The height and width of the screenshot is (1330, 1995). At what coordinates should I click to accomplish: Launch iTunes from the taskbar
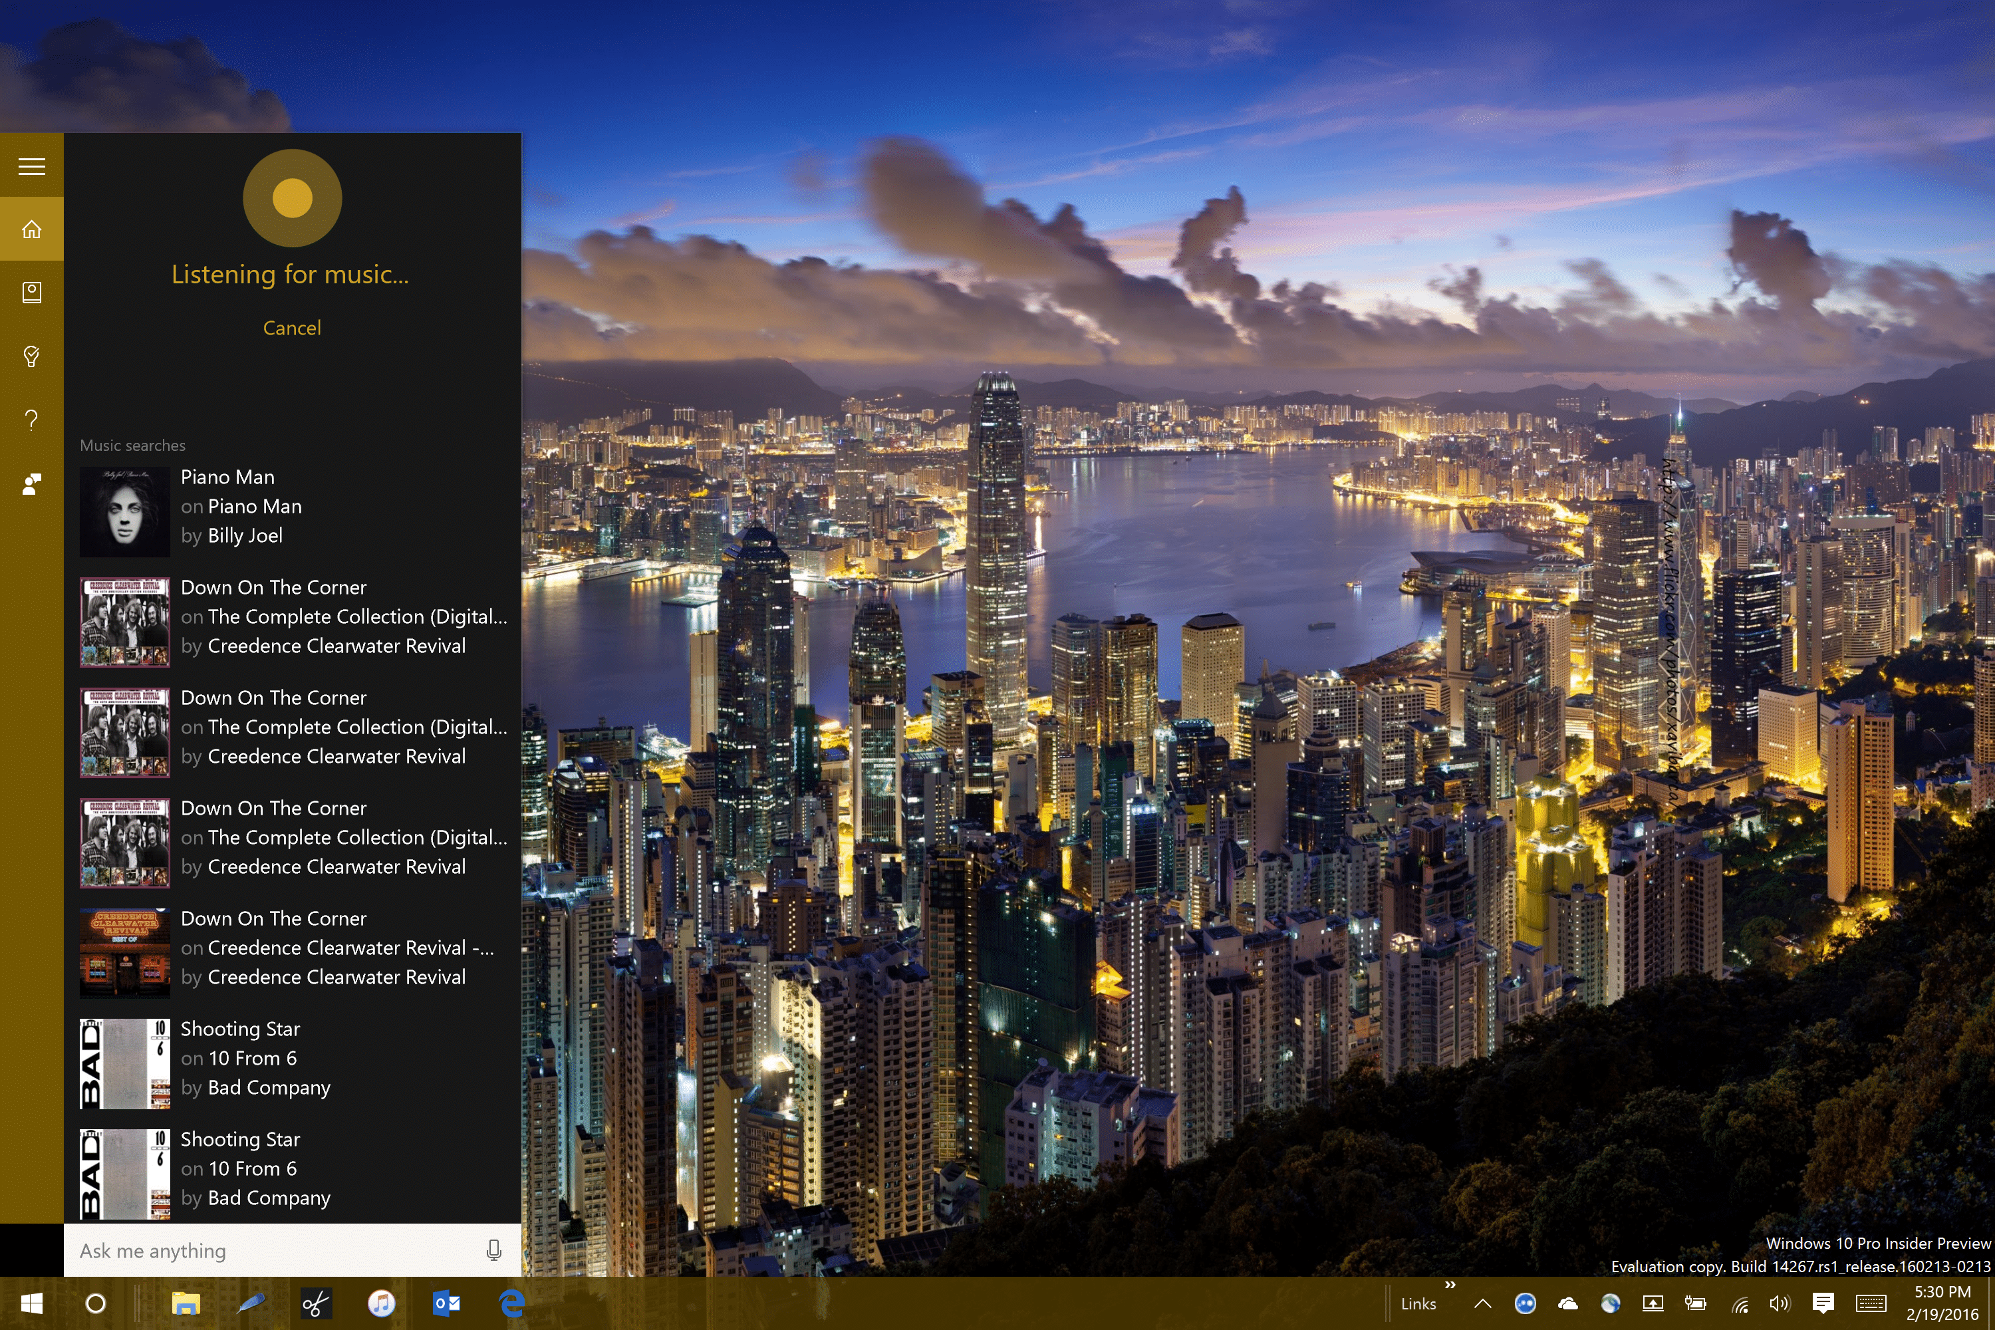(381, 1303)
